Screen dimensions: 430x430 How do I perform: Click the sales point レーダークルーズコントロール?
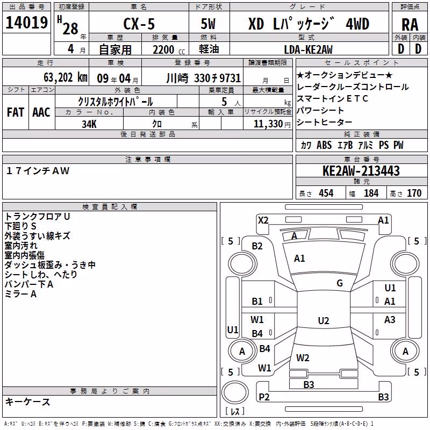(x=353, y=87)
